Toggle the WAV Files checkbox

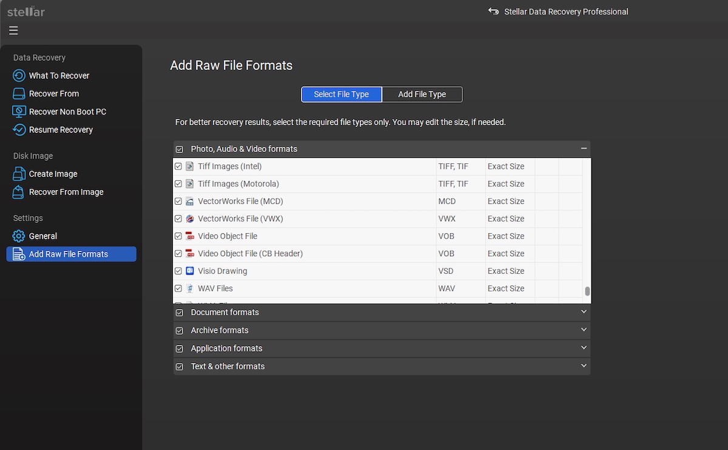(178, 288)
